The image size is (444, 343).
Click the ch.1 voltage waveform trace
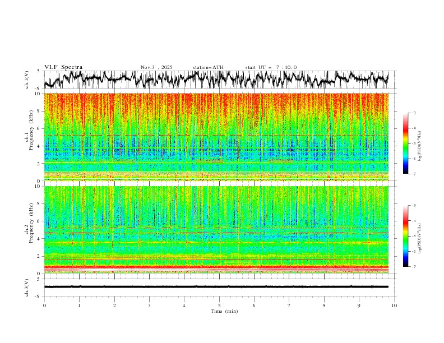(x=216, y=80)
